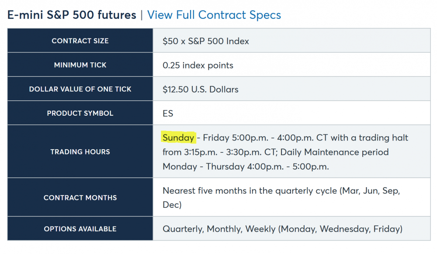Viewport: 437px width, 254px height.
Task: Click the E-mini S&P 500 futures heading
Action: click(x=72, y=15)
